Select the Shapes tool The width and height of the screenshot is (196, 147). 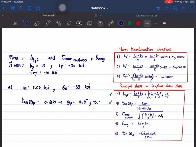58,23
